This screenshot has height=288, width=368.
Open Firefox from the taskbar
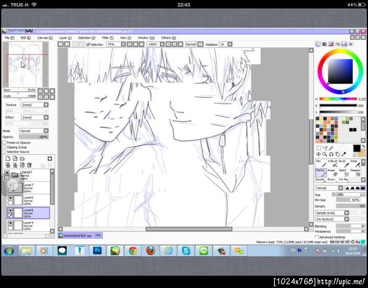pyautogui.click(x=150, y=251)
